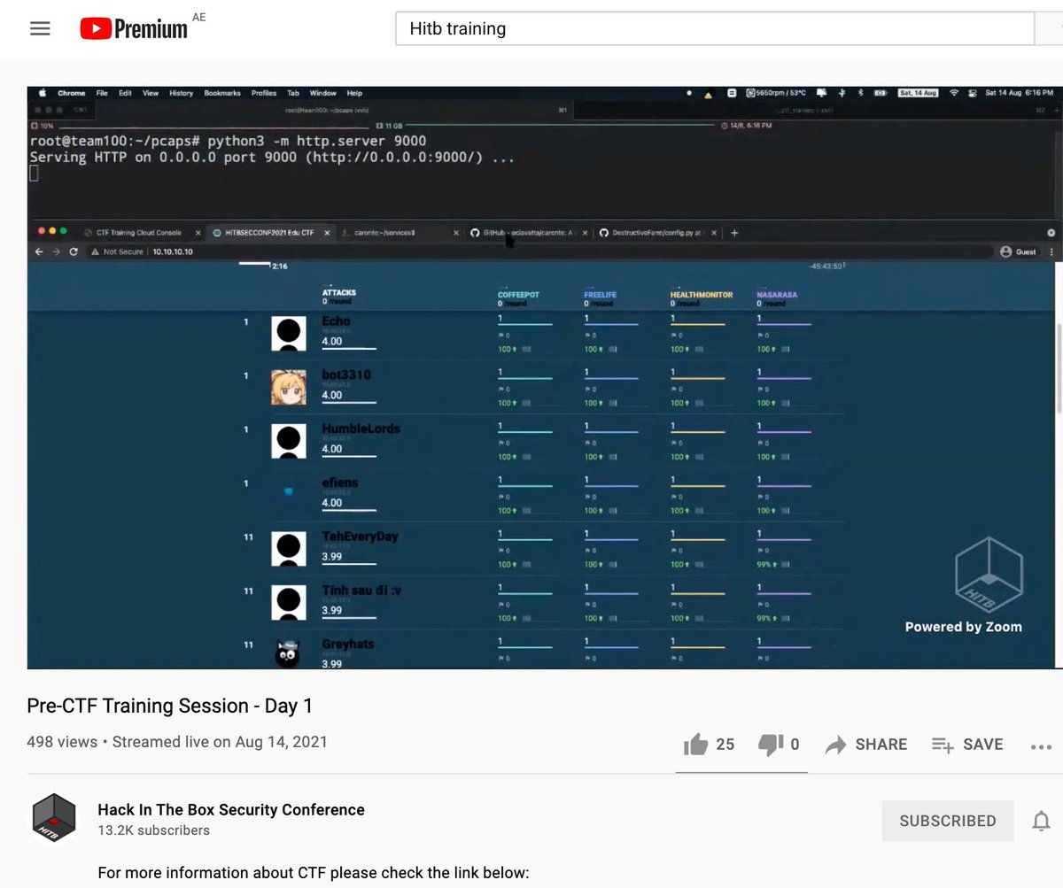Image resolution: width=1063 pixels, height=888 pixels.
Task: Click the Echo team avatar
Action: pyautogui.click(x=289, y=333)
